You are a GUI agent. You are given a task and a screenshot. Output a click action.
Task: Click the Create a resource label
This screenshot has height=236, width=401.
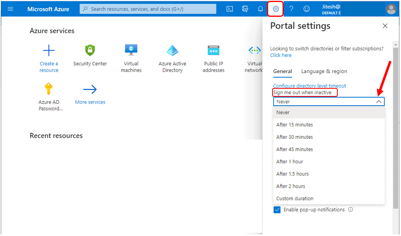coord(49,67)
